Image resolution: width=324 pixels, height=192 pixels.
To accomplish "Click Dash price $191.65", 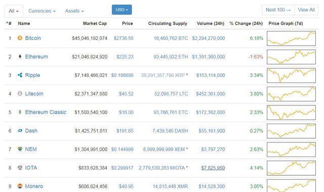I will [x=125, y=131].
